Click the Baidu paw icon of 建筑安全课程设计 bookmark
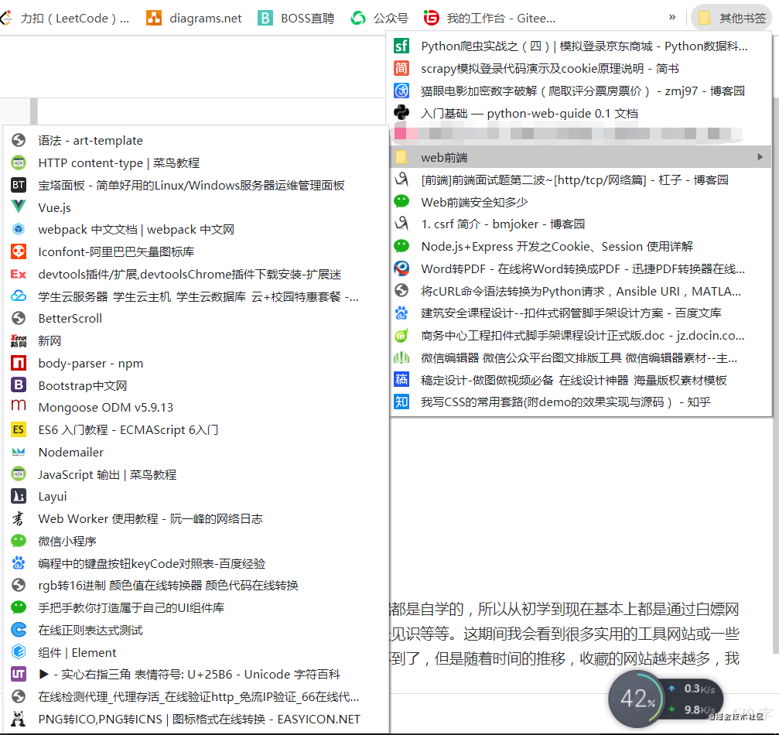The image size is (779, 735). (401, 313)
